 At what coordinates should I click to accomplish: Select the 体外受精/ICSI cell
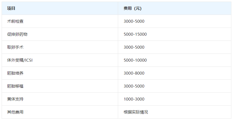tap(20, 60)
